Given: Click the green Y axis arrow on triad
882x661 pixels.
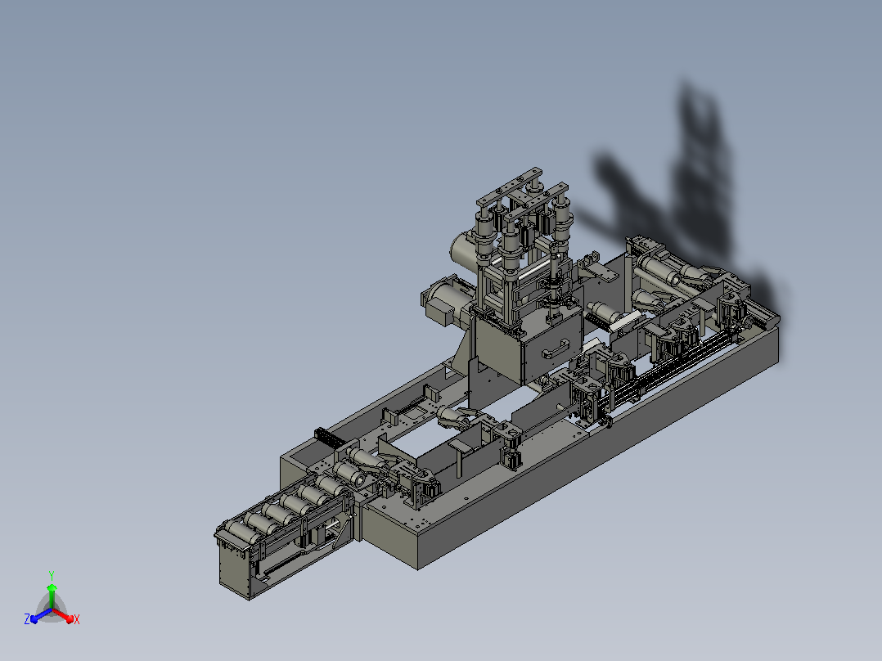Looking at the screenshot, I should pyautogui.click(x=52, y=596).
